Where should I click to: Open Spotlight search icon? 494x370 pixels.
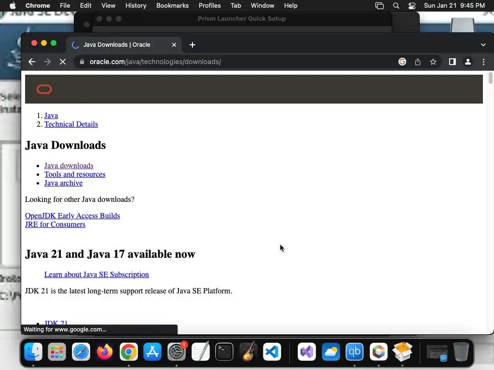[396, 6]
